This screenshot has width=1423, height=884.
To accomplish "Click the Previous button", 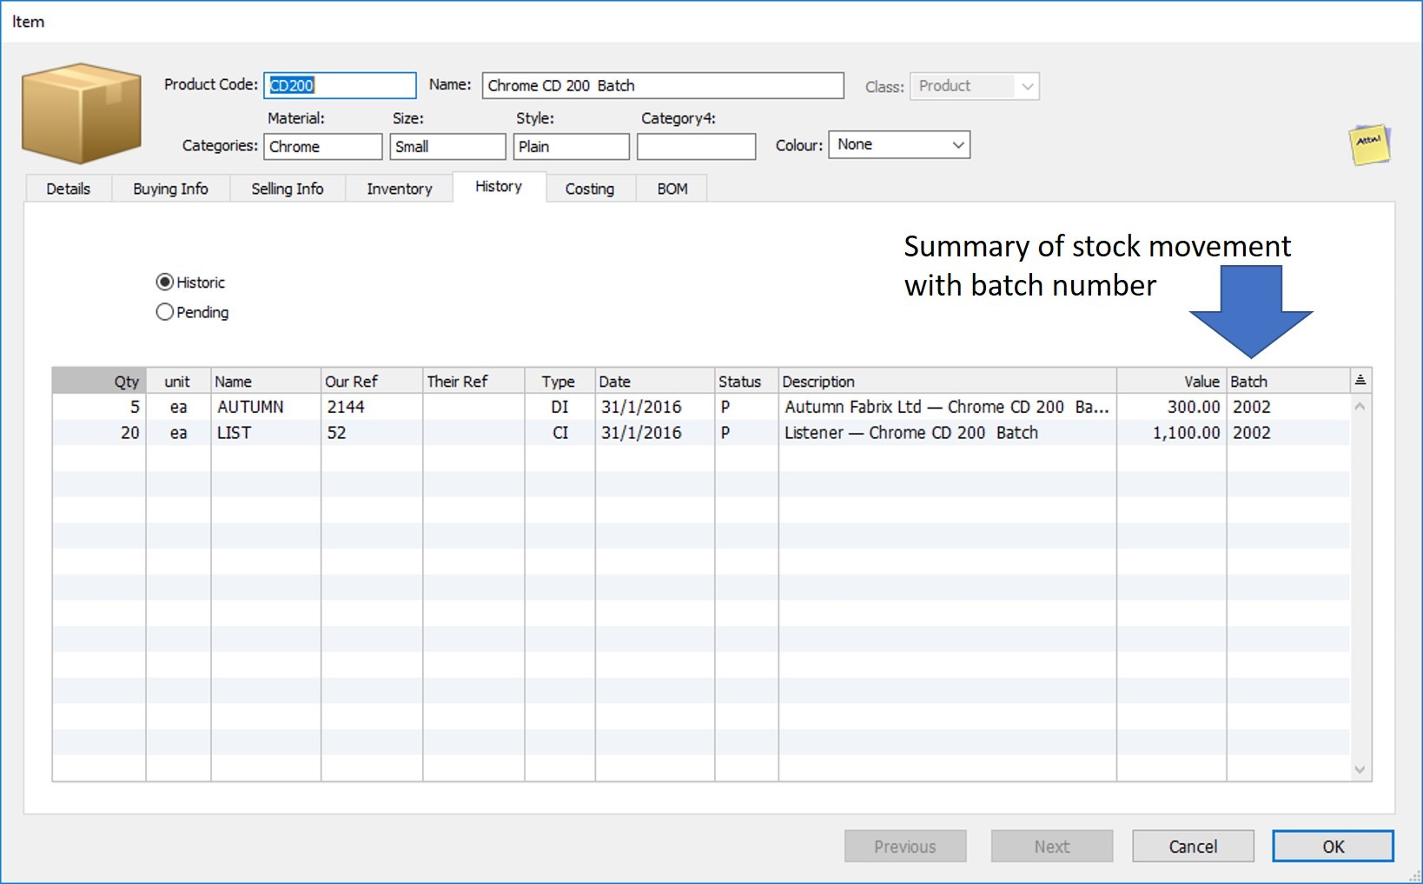I will tap(905, 846).
